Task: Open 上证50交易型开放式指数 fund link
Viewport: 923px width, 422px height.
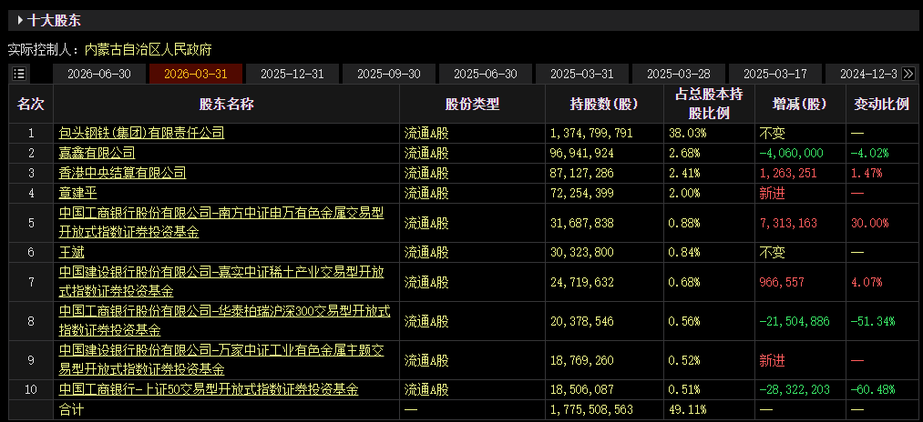Action: tap(209, 389)
